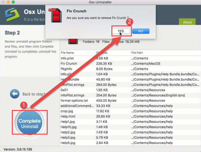Select the Help5.jpg file row

tap(68, 143)
